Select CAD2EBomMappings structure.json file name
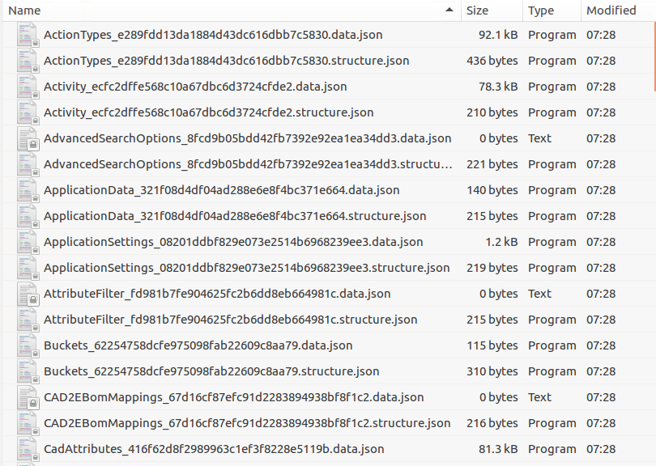 247,423
